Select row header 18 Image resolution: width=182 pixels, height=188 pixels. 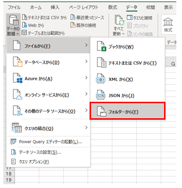tap(9, 174)
